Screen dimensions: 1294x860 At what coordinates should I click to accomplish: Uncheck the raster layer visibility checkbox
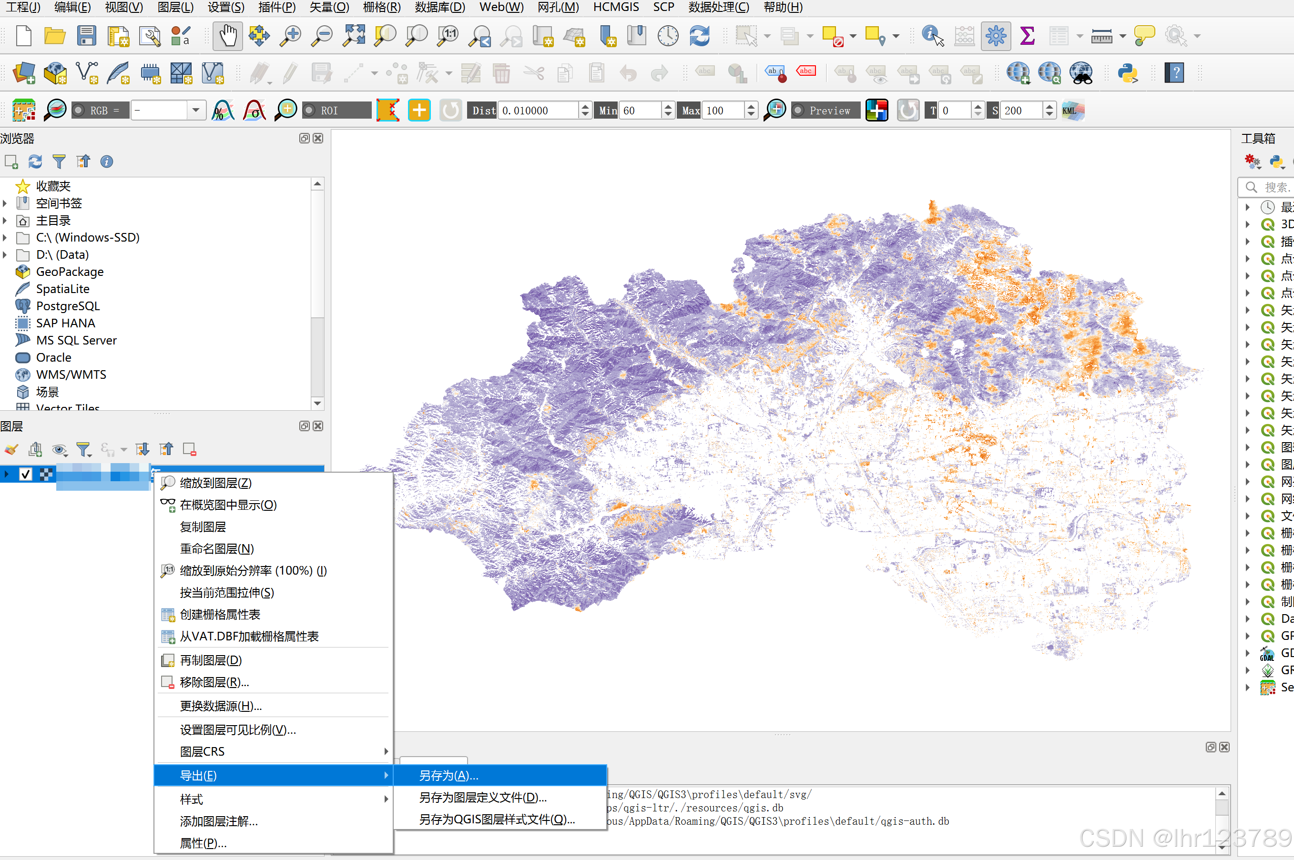coord(26,474)
